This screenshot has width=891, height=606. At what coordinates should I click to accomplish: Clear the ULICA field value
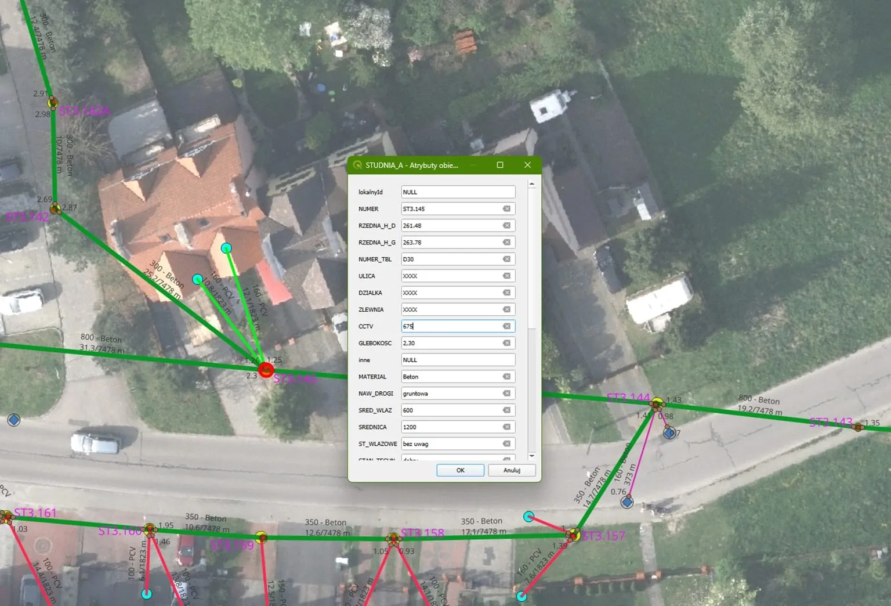point(506,276)
